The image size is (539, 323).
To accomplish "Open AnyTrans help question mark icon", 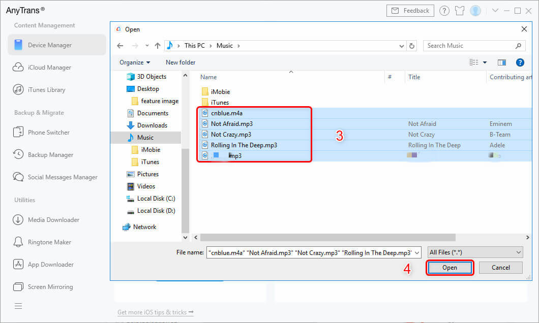I will [x=444, y=11].
